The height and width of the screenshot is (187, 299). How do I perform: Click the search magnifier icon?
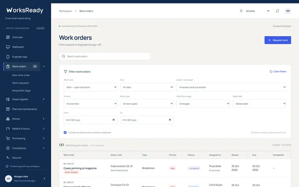63,56
